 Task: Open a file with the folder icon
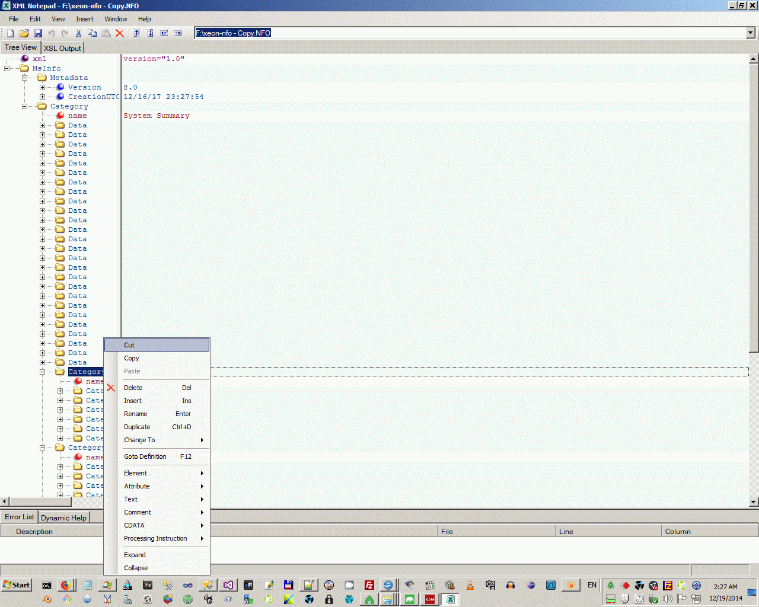[x=24, y=33]
